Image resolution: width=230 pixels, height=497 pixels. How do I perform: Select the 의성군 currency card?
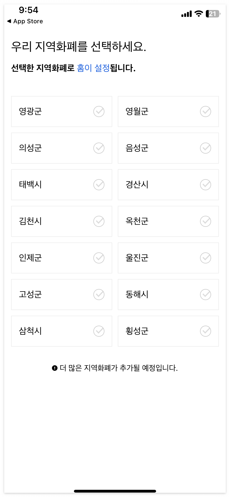coord(61,148)
